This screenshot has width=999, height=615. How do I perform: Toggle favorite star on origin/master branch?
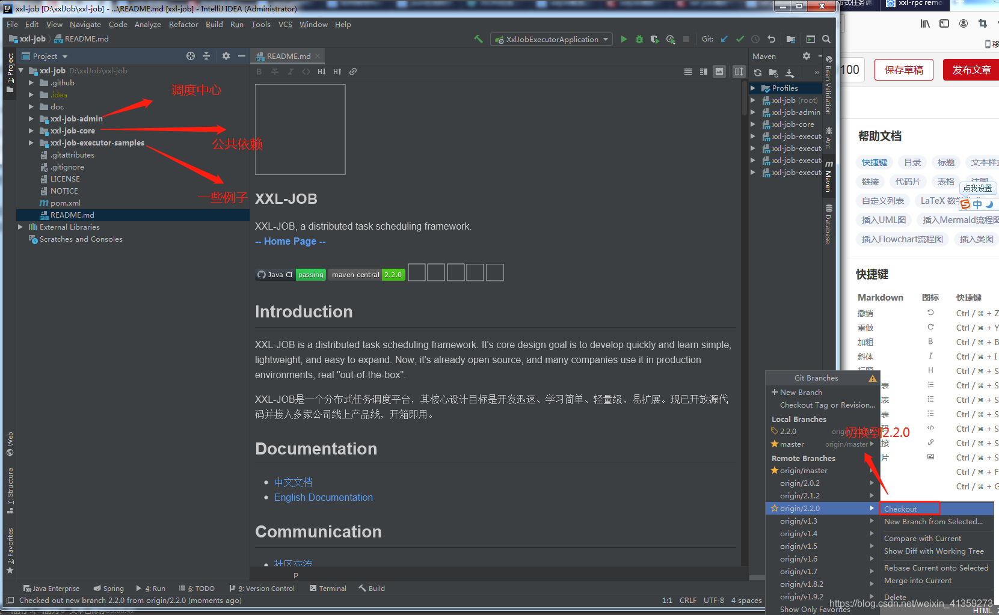[775, 471]
